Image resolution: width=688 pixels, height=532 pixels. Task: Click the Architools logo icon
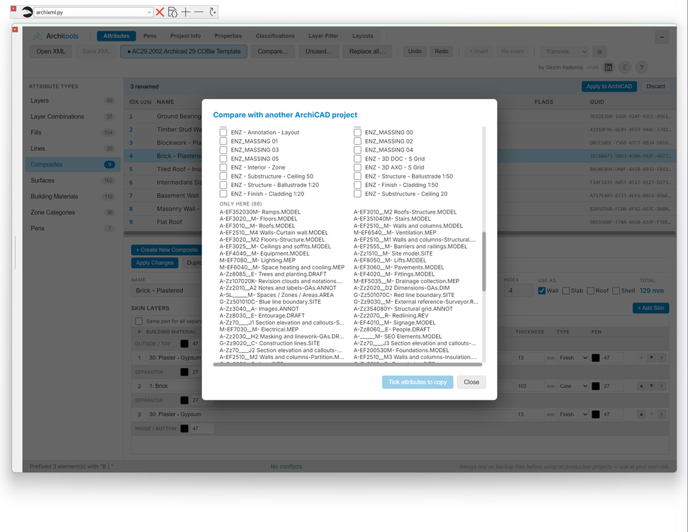tap(38, 36)
